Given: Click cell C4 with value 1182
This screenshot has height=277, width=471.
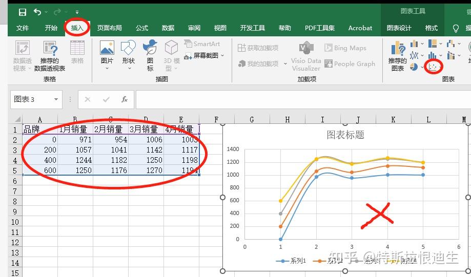Looking at the screenshot, I should click(111, 160).
